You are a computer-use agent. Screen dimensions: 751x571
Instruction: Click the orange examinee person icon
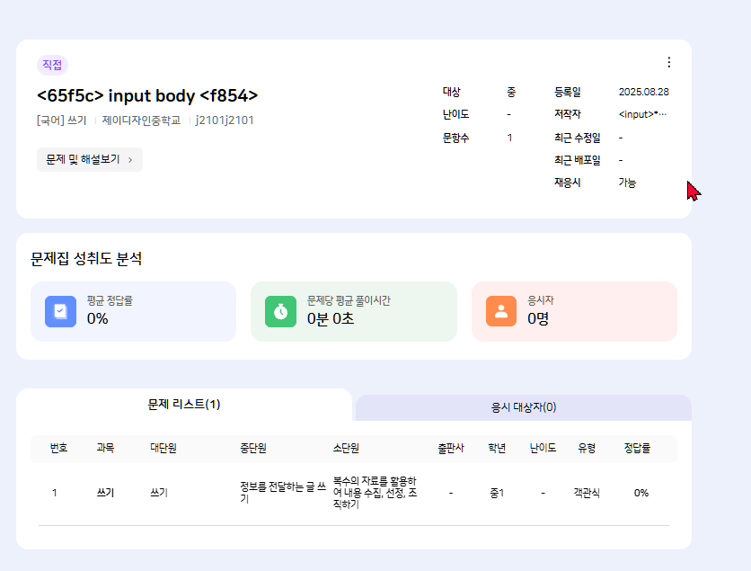[x=500, y=311]
